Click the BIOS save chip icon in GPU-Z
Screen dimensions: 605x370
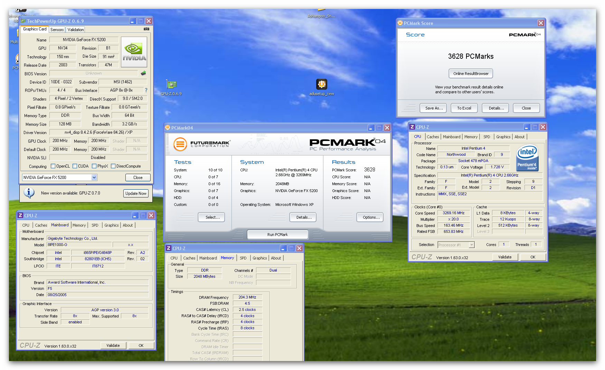tap(143, 73)
